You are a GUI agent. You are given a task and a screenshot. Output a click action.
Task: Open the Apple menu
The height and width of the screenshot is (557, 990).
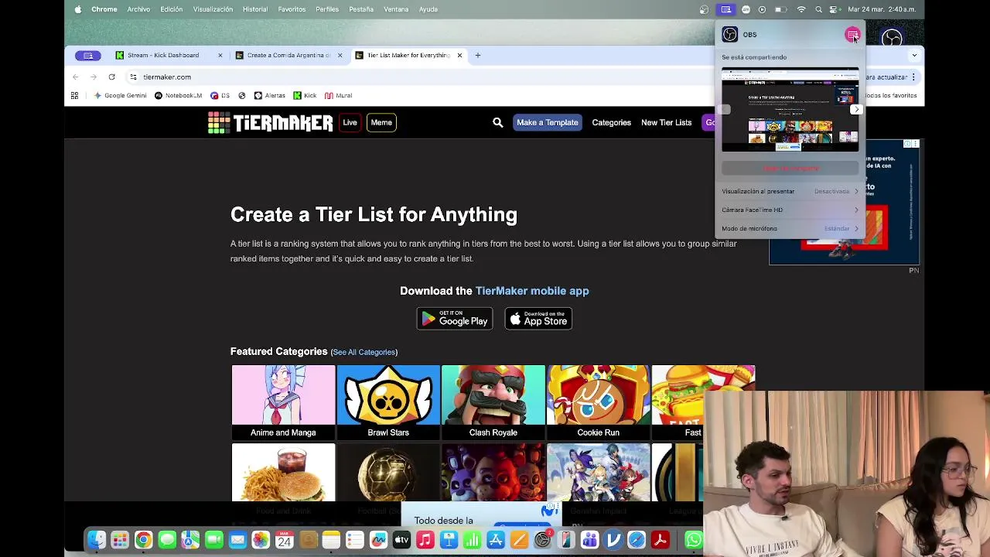click(77, 9)
